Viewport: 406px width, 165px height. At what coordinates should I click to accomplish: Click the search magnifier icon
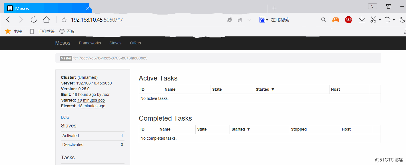pyautogui.click(x=323, y=20)
